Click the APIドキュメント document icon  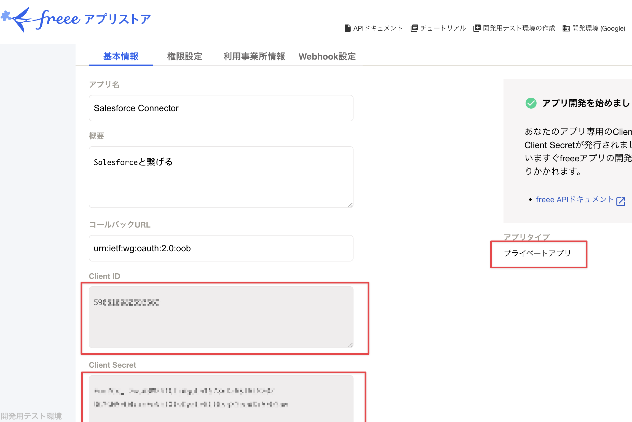(347, 28)
